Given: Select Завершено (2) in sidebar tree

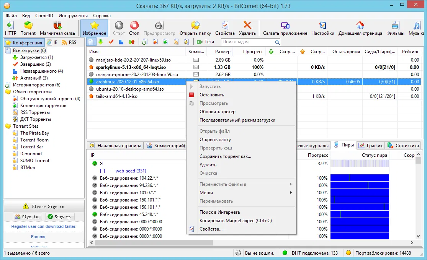Looking at the screenshot, I should click(x=35, y=64).
